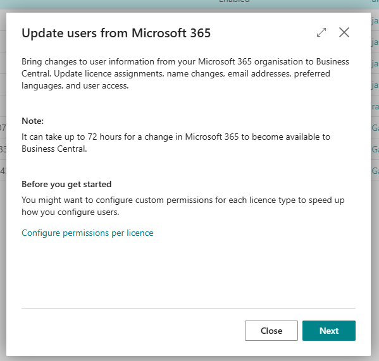Click the topmost partially visible 'ja' link
379x361 pixels.
click(x=375, y=21)
